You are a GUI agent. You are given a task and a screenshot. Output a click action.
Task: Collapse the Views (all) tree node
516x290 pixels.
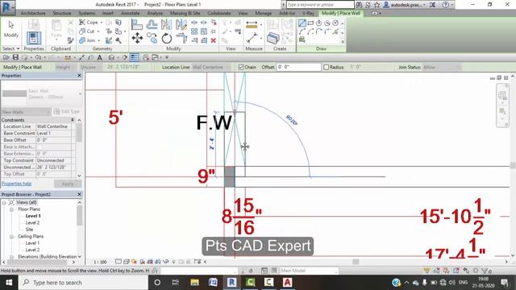tap(4, 202)
